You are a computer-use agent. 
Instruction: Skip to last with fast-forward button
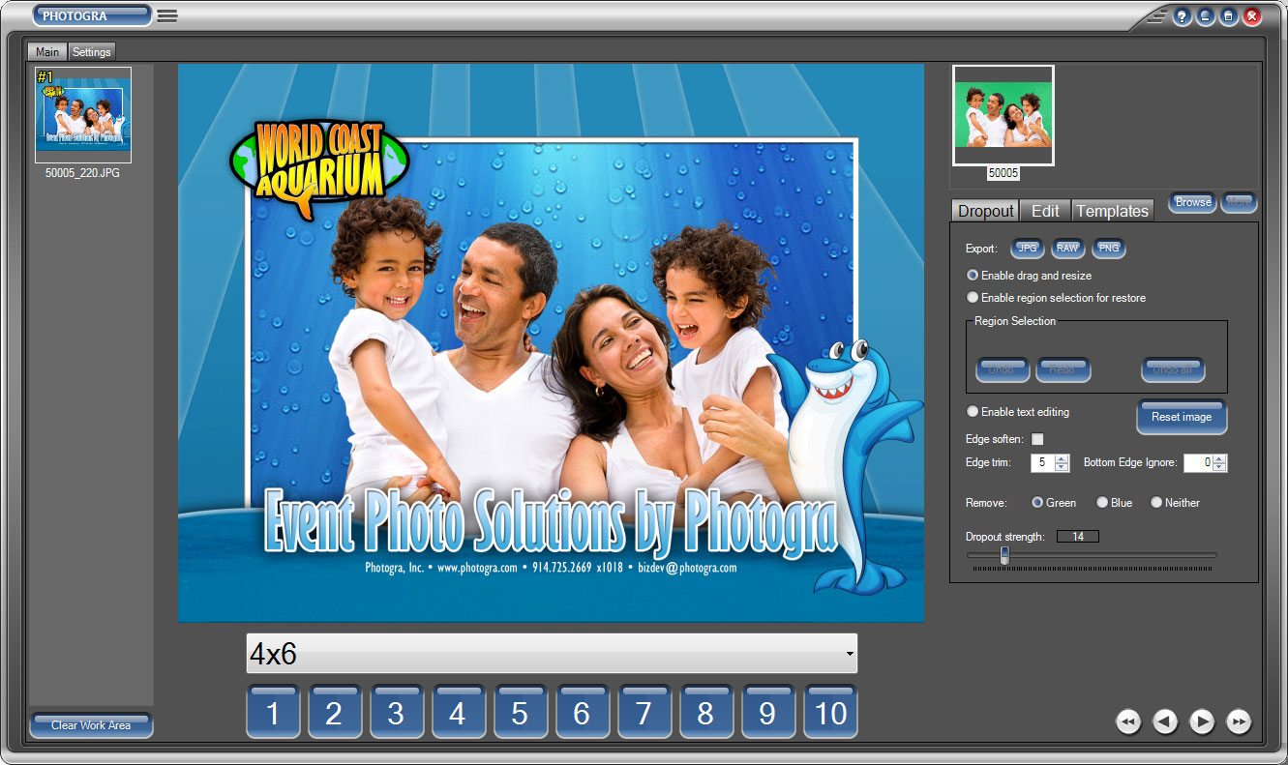1239,721
